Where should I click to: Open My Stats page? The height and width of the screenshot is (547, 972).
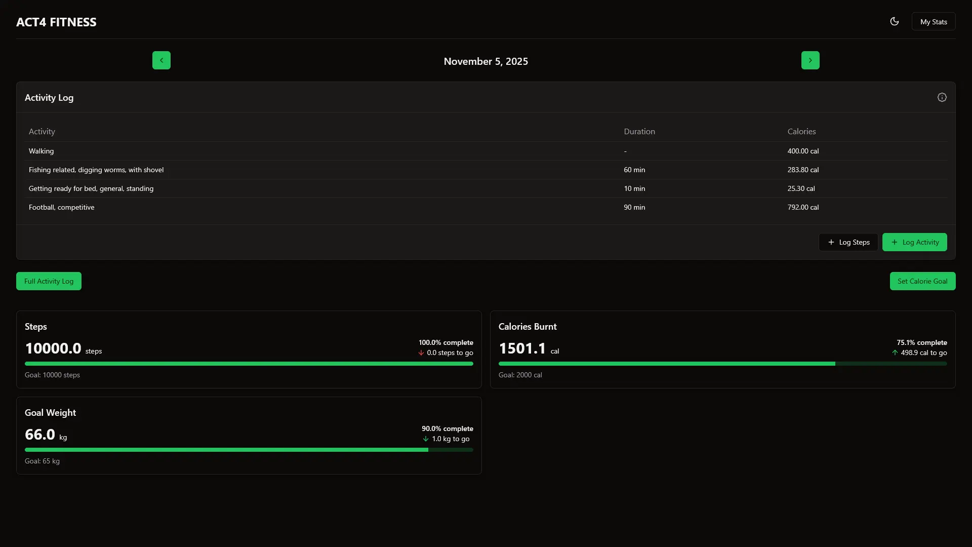pyautogui.click(x=933, y=22)
